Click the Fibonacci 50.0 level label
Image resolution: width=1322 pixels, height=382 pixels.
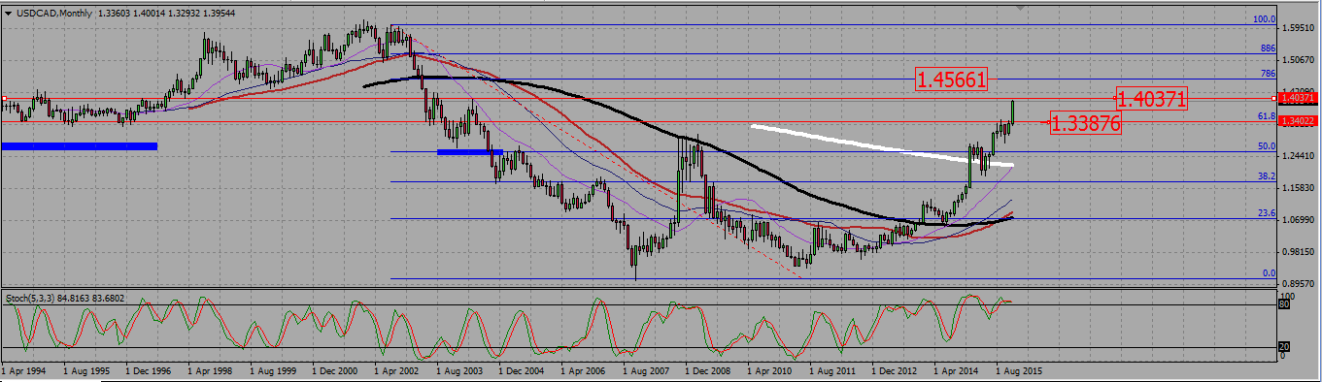coord(1267,145)
